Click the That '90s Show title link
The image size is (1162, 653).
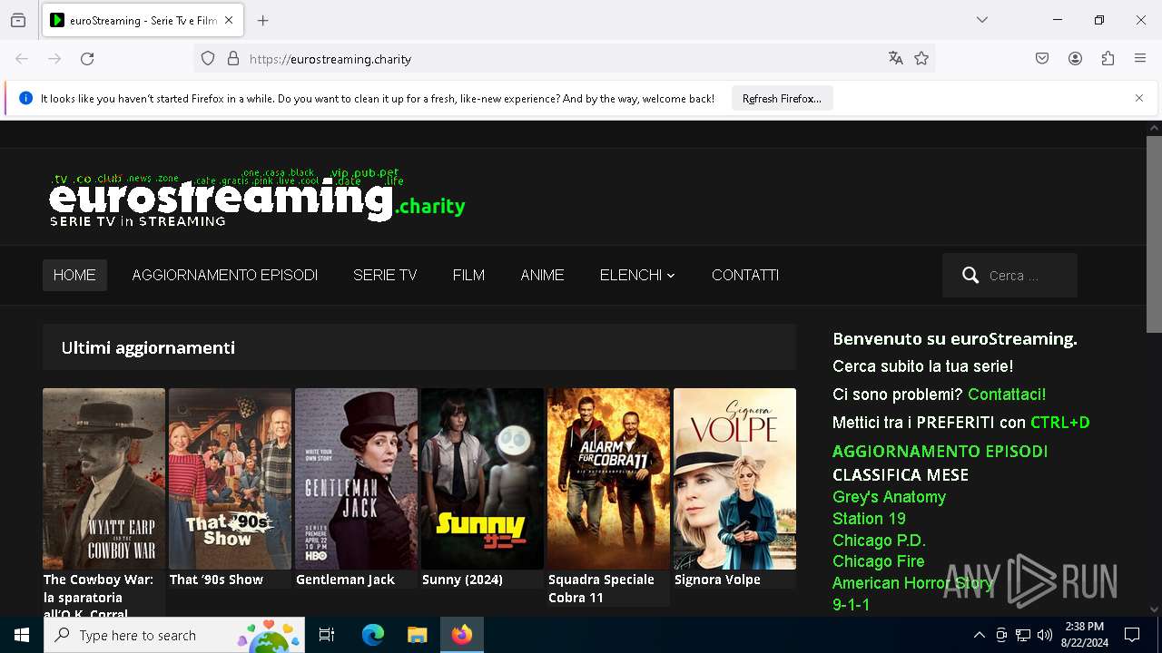tap(216, 580)
